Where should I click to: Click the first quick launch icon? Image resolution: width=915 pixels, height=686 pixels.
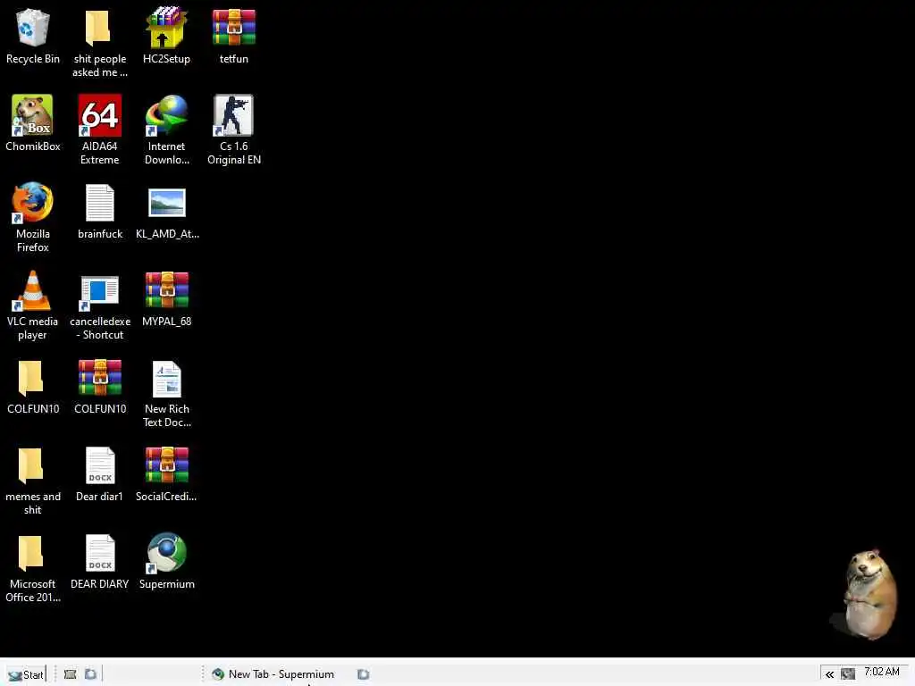pyautogui.click(x=70, y=674)
